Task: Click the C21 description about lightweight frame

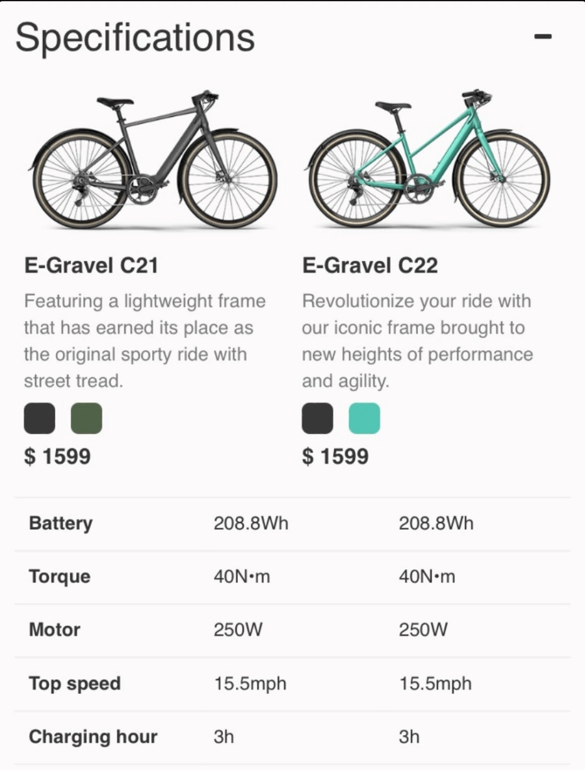Action: (145, 340)
